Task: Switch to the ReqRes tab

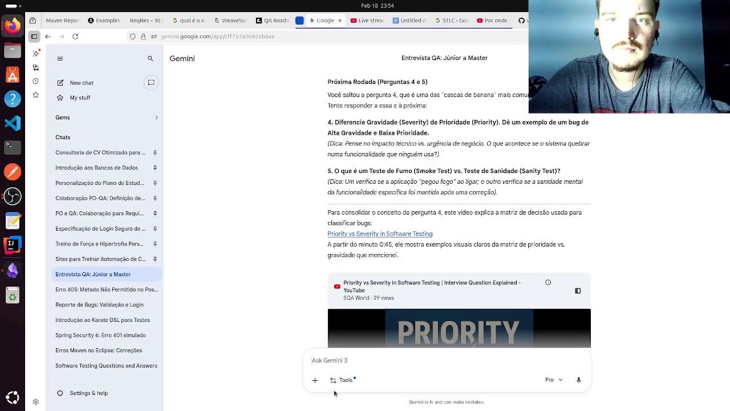Action: pos(145,21)
